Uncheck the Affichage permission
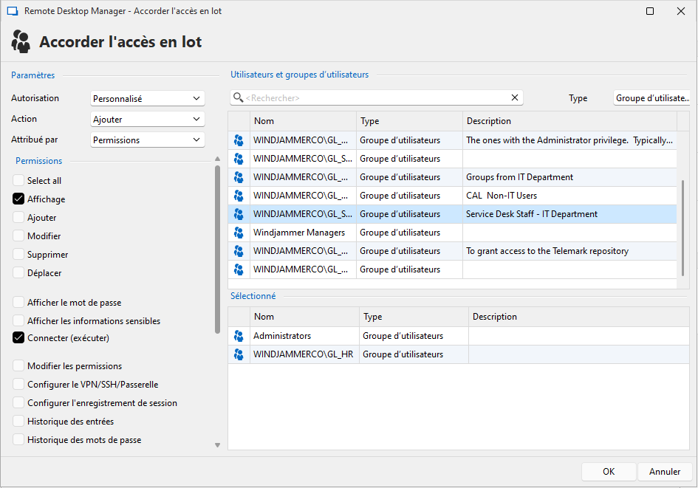The width and height of the screenshot is (698, 488). (x=18, y=199)
